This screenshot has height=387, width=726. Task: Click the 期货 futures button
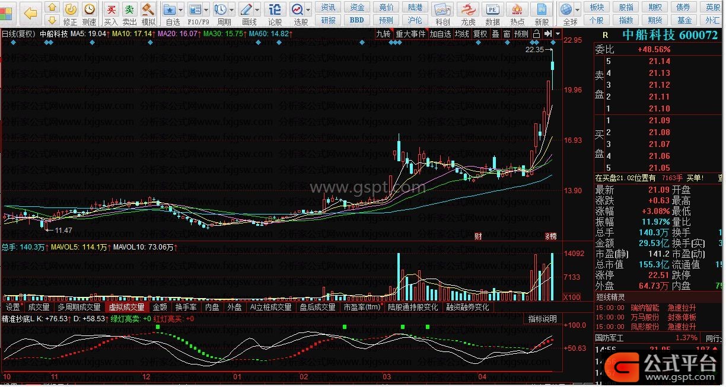(x=655, y=20)
